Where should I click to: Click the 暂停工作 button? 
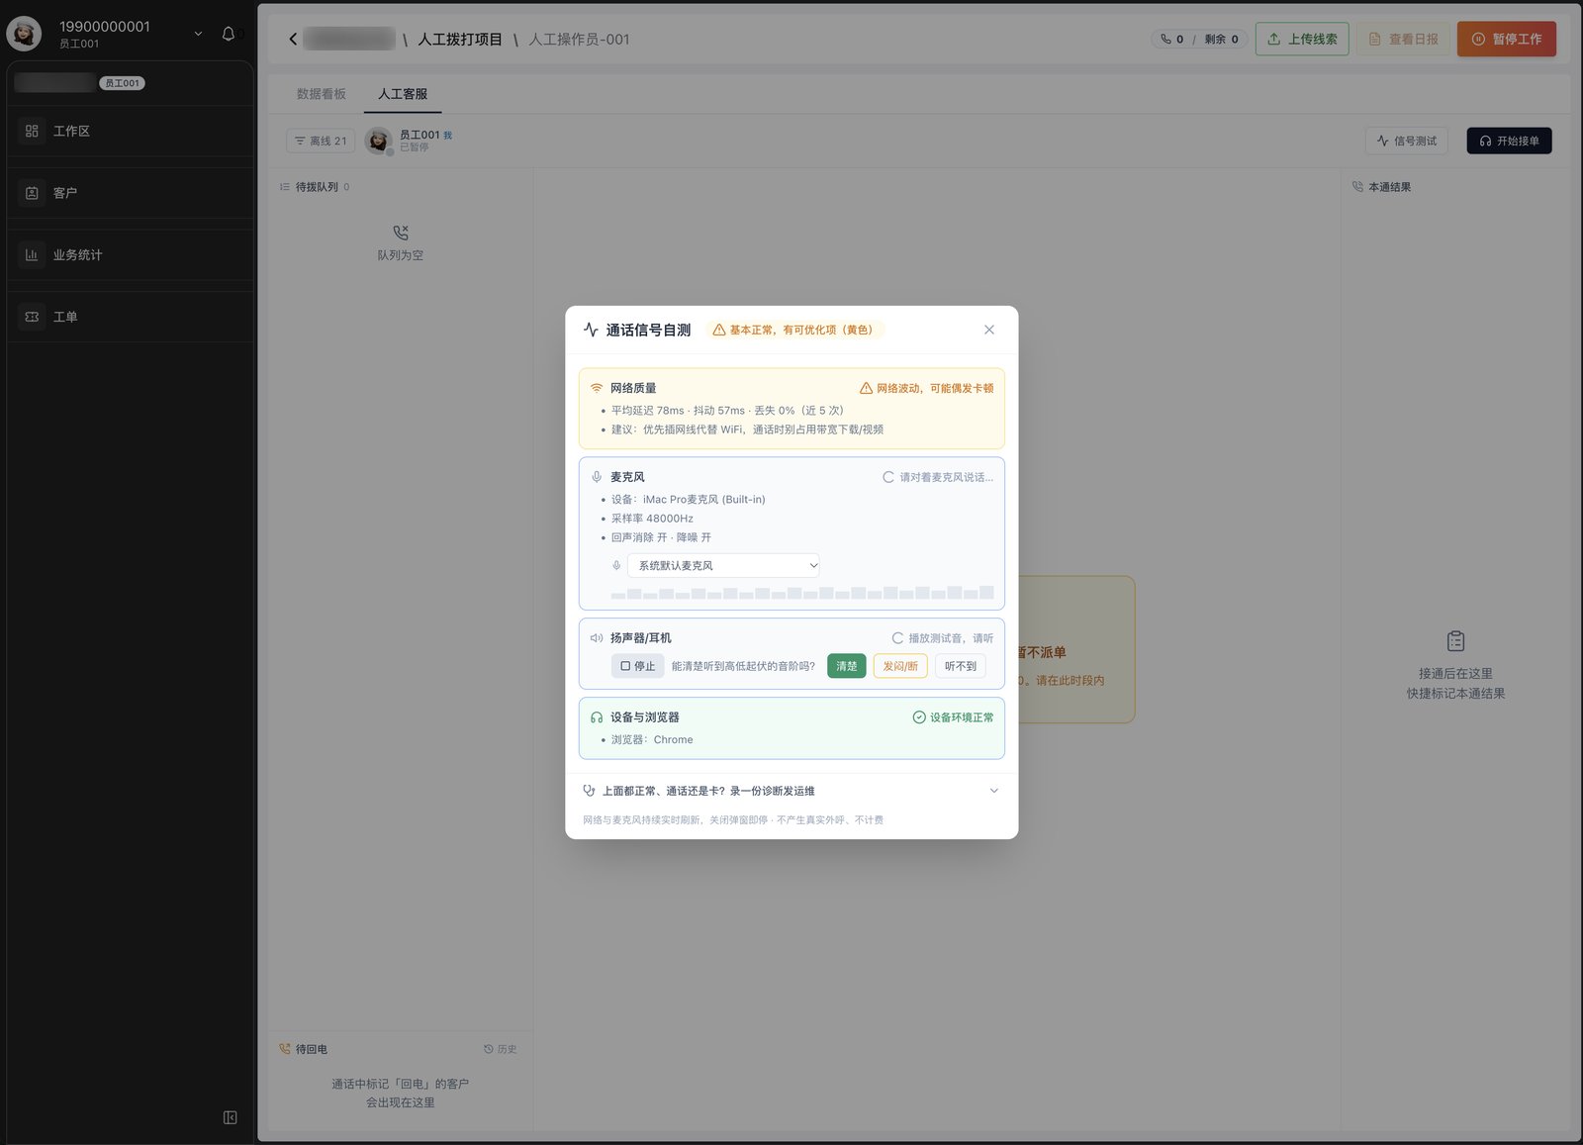1506,39
